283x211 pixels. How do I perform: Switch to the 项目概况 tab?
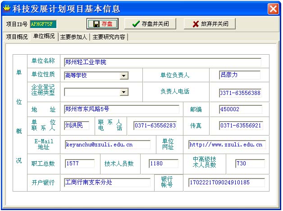tap(16, 37)
